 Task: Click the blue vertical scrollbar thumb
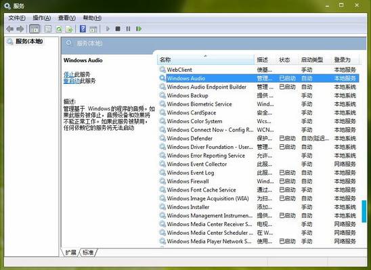pyautogui.click(x=364, y=211)
